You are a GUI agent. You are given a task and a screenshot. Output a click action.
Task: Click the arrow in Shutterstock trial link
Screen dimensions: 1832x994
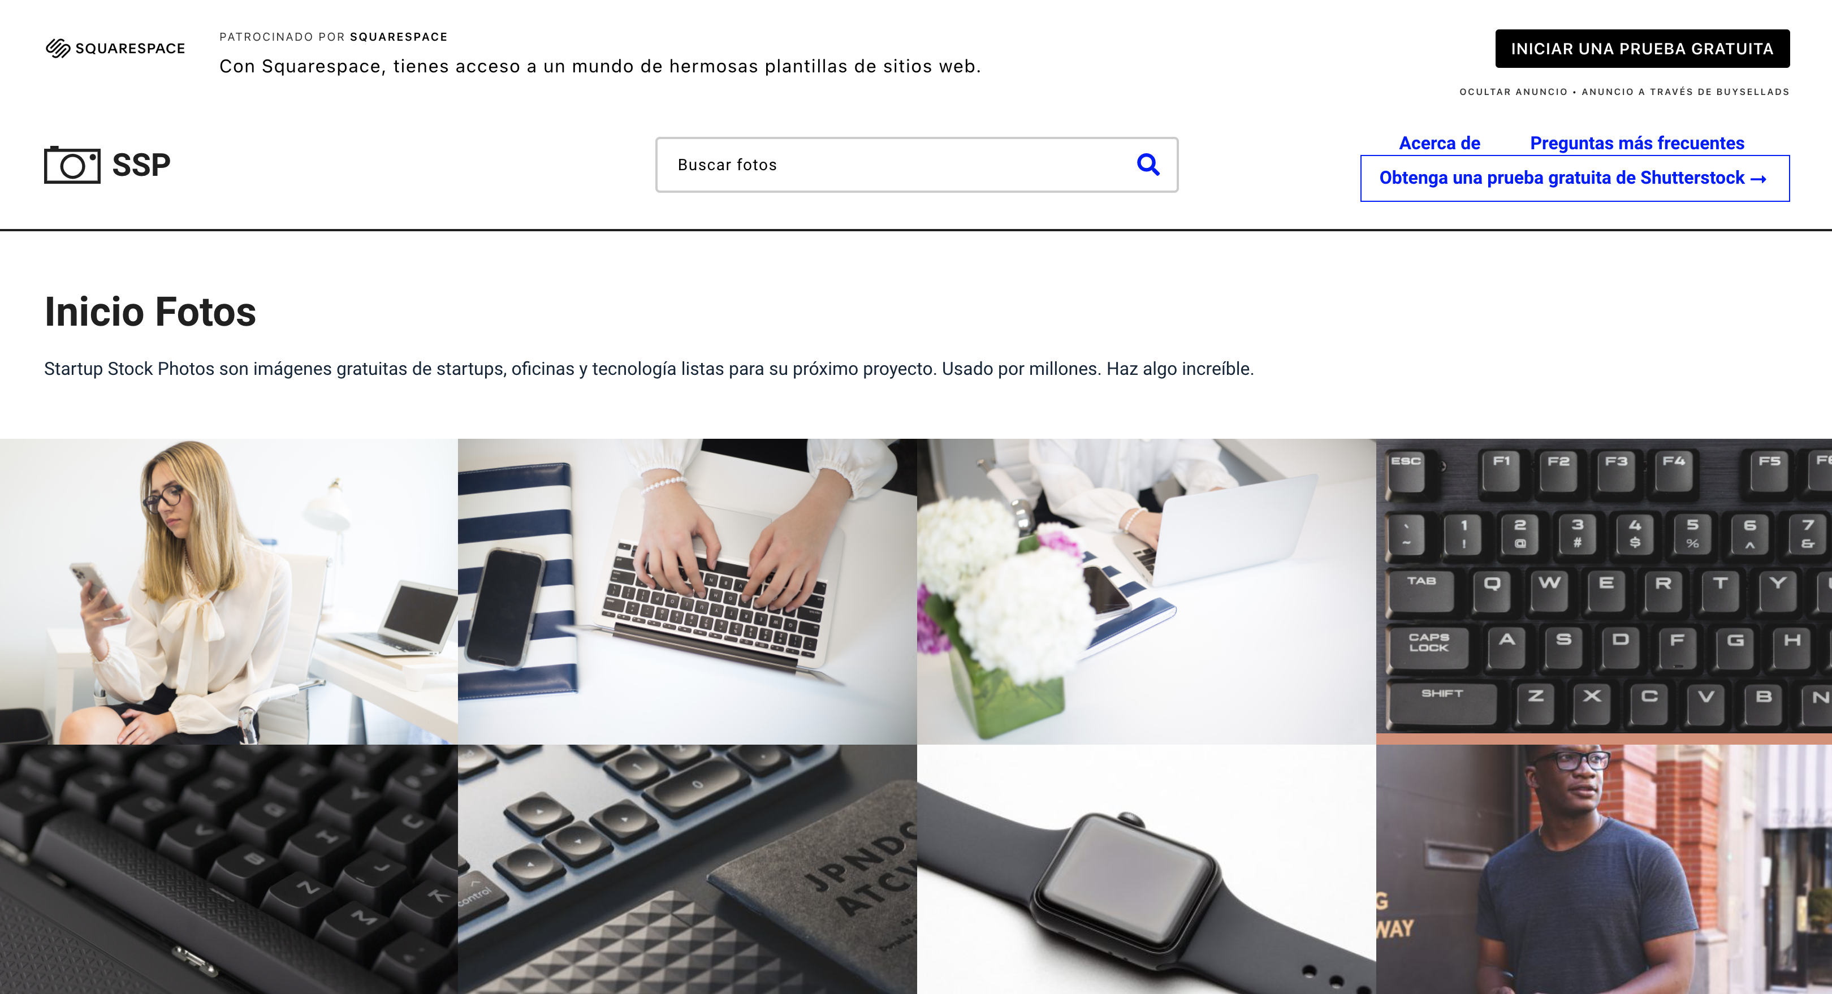coord(1758,179)
